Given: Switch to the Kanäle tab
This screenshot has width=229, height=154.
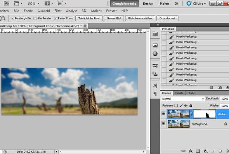Looking at the screenshot, I should [x=179, y=93].
